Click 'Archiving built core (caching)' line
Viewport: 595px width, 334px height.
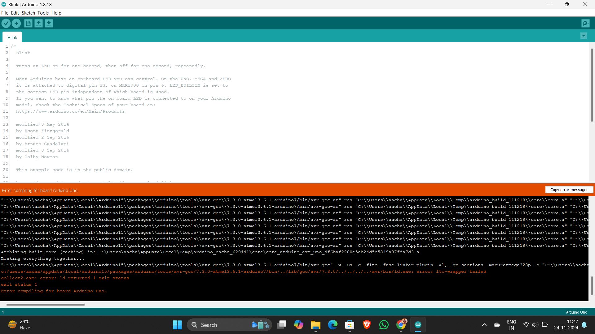point(210,252)
